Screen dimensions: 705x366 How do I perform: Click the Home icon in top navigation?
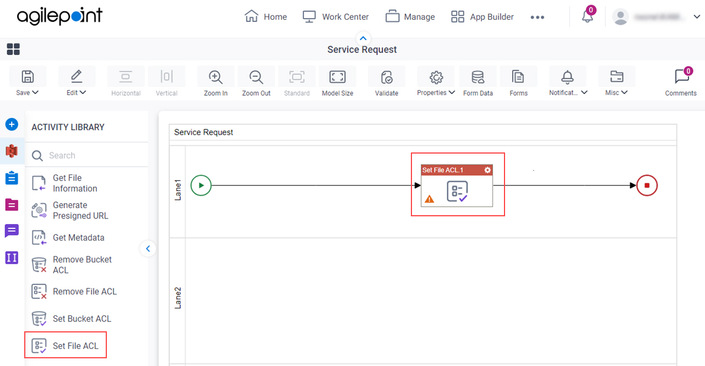pos(251,17)
